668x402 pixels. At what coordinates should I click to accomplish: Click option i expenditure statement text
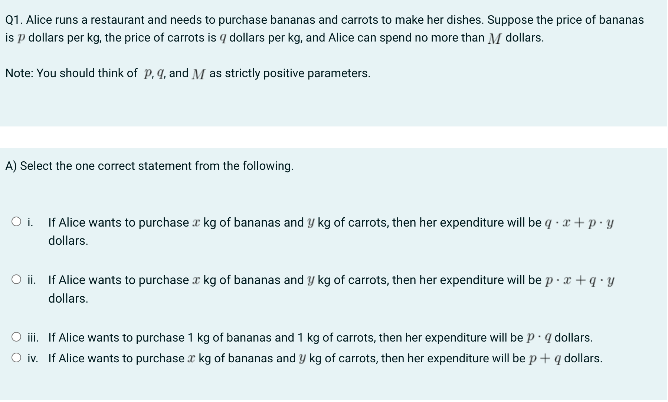[x=260, y=223]
